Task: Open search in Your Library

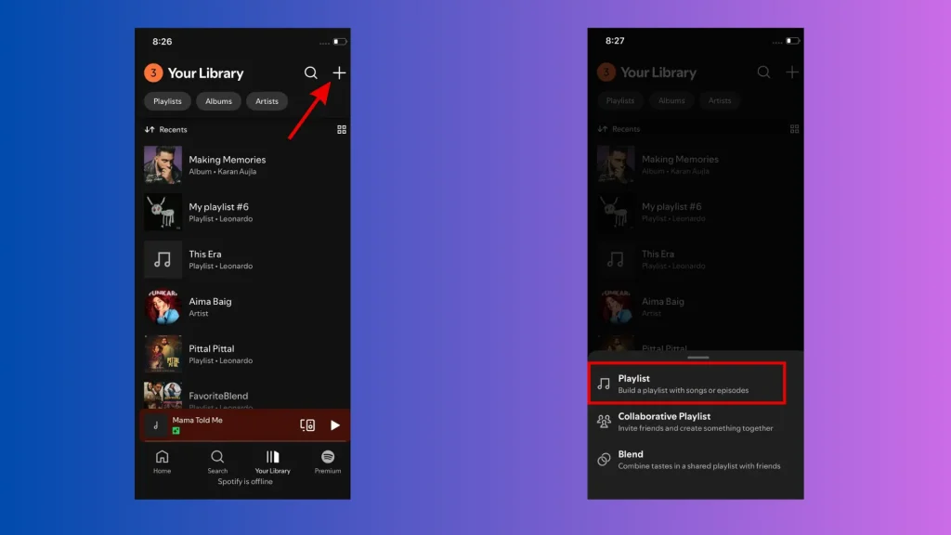Action: 313,72
